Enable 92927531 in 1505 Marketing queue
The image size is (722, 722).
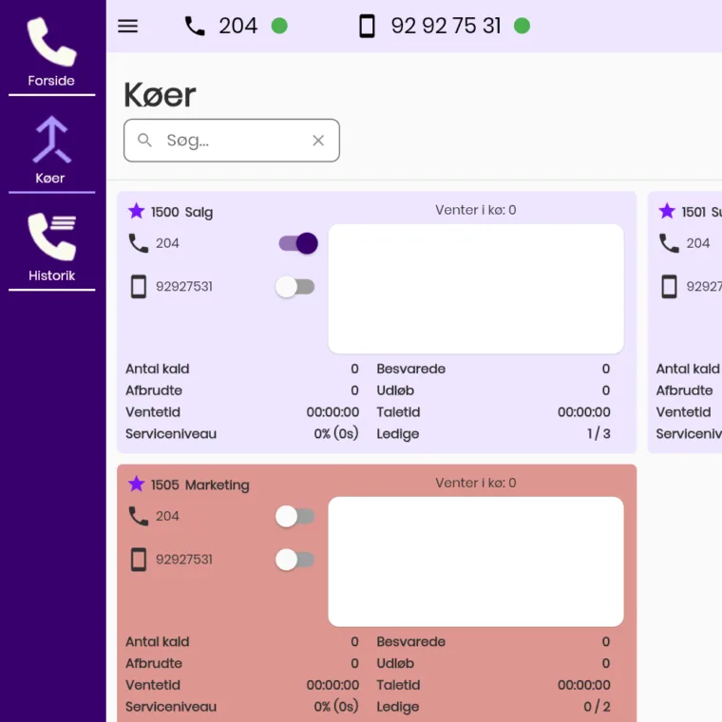(x=295, y=560)
